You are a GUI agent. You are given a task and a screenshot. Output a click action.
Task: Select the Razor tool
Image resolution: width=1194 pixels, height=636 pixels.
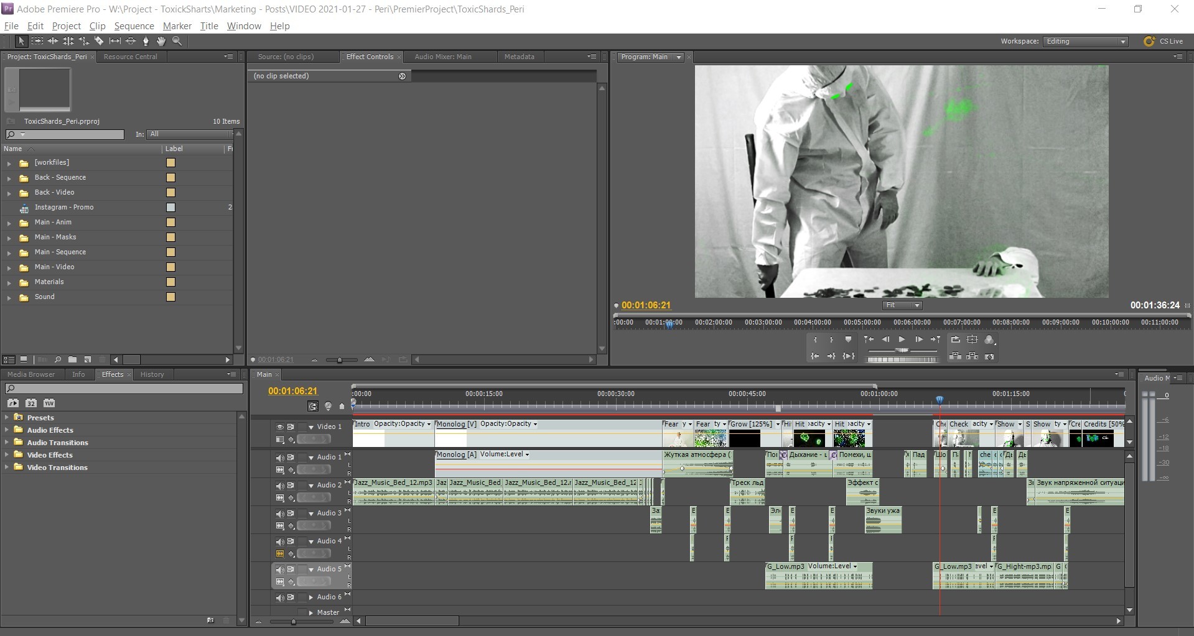99,41
